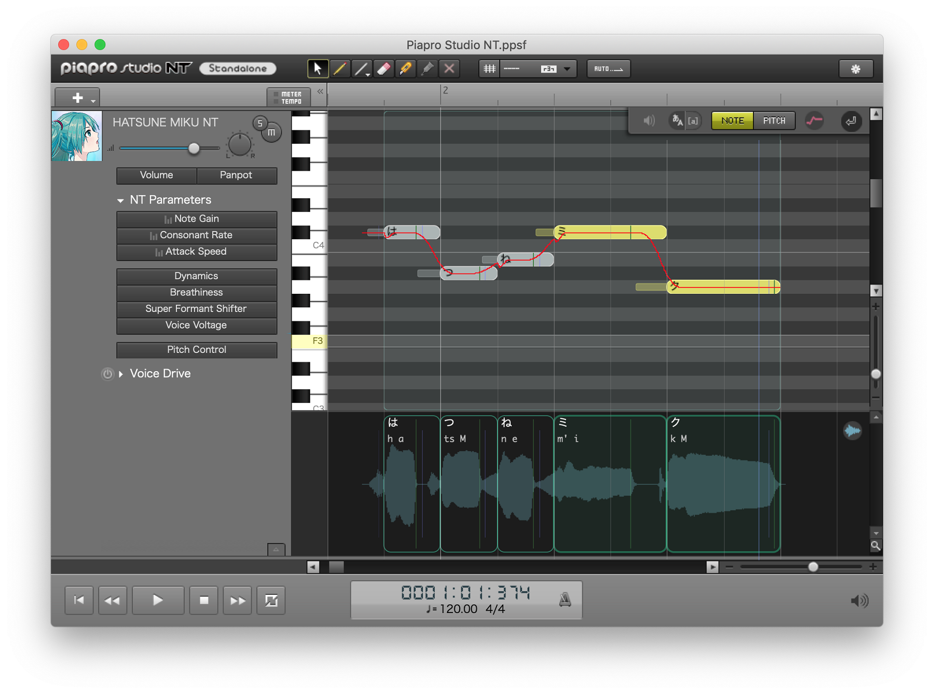The image size is (934, 694).
Task: Select the Eraser tool
Action: 383,69
